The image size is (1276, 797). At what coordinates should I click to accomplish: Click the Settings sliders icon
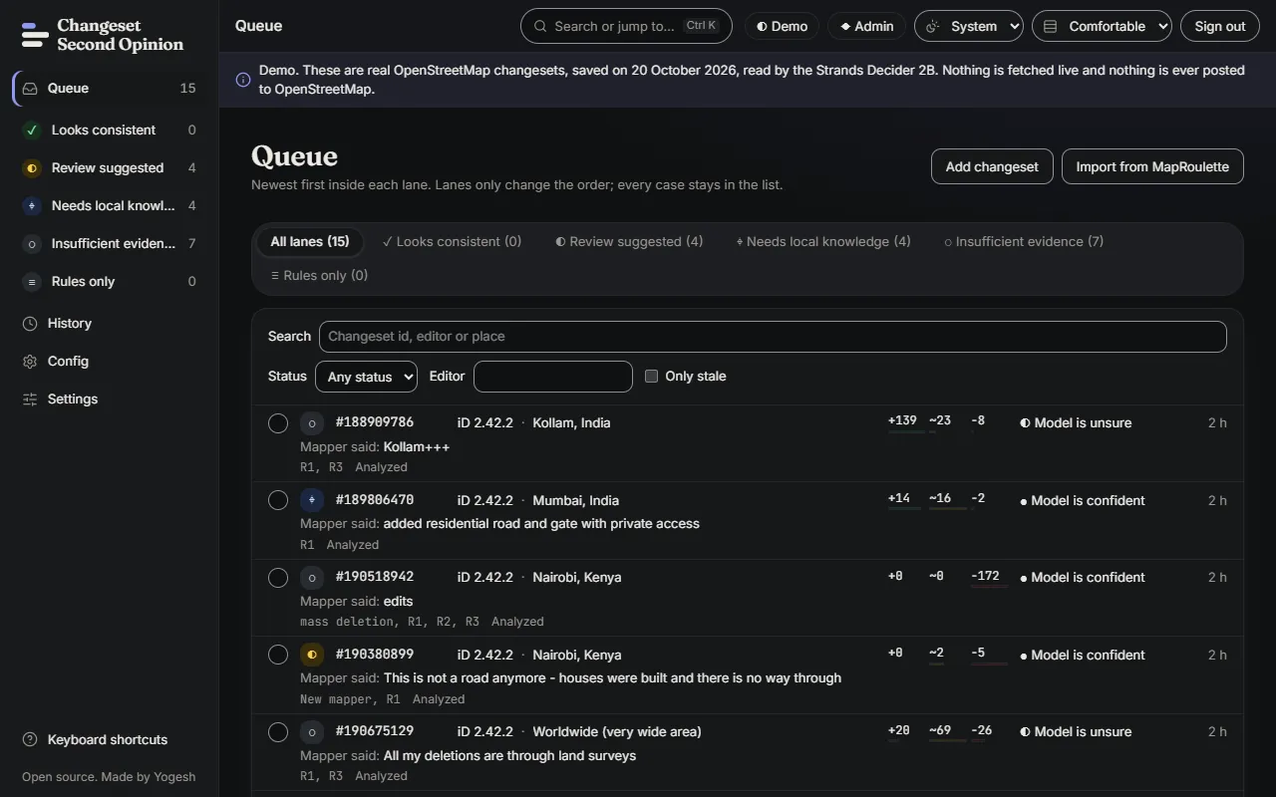pyautogui.click(x=30, y=399)
